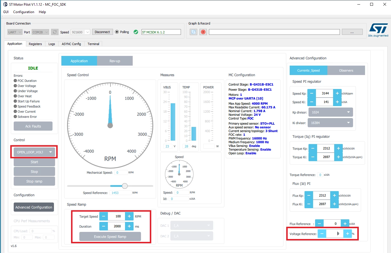Screen dimensions: 391x253
Task: Click the Disconnect button
Action: tap(102, 32)
